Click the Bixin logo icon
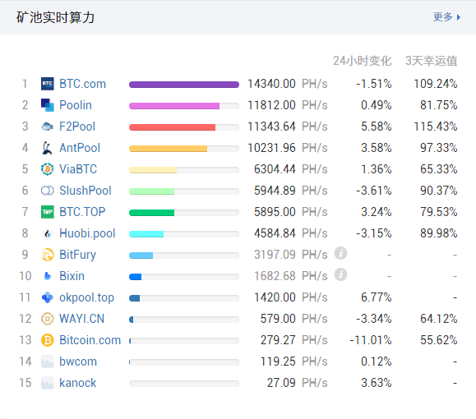The image size is (476, 419). coord(48,276)
